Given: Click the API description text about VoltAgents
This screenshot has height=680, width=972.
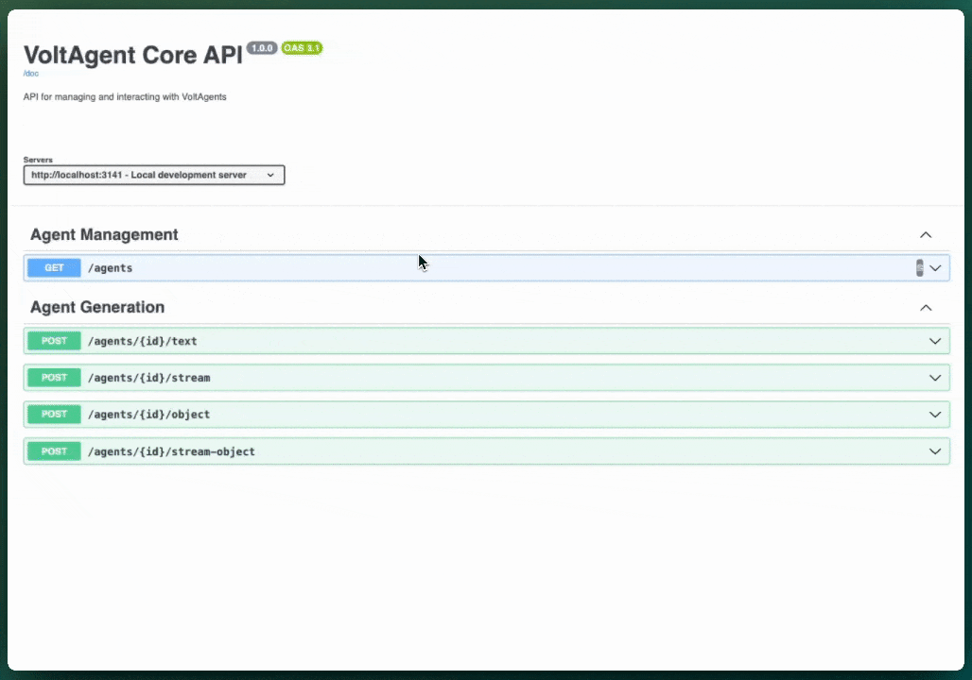Looking at the screenshot, I should [x=125, y=97].
